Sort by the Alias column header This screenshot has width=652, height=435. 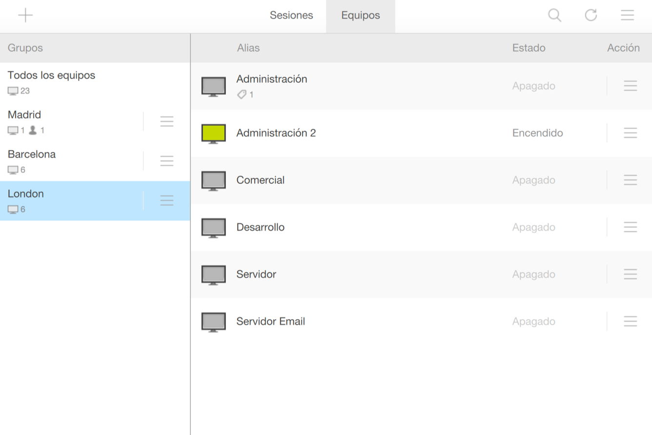(x=248, y=48)
